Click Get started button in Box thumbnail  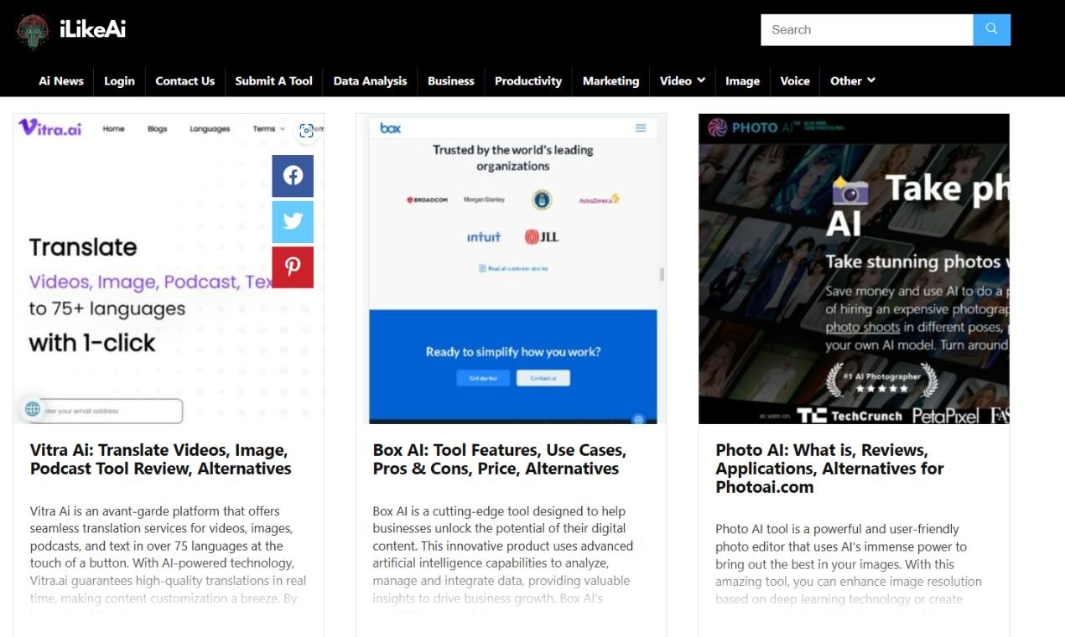tap(483, 378)
